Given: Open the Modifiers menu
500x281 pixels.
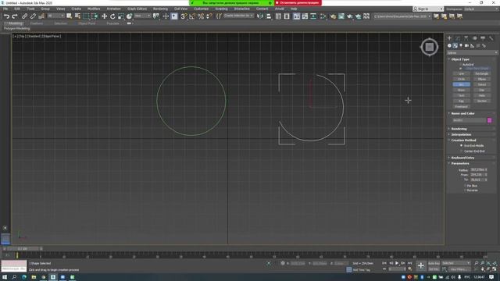Looking at the screenshot, I should 94,9.
